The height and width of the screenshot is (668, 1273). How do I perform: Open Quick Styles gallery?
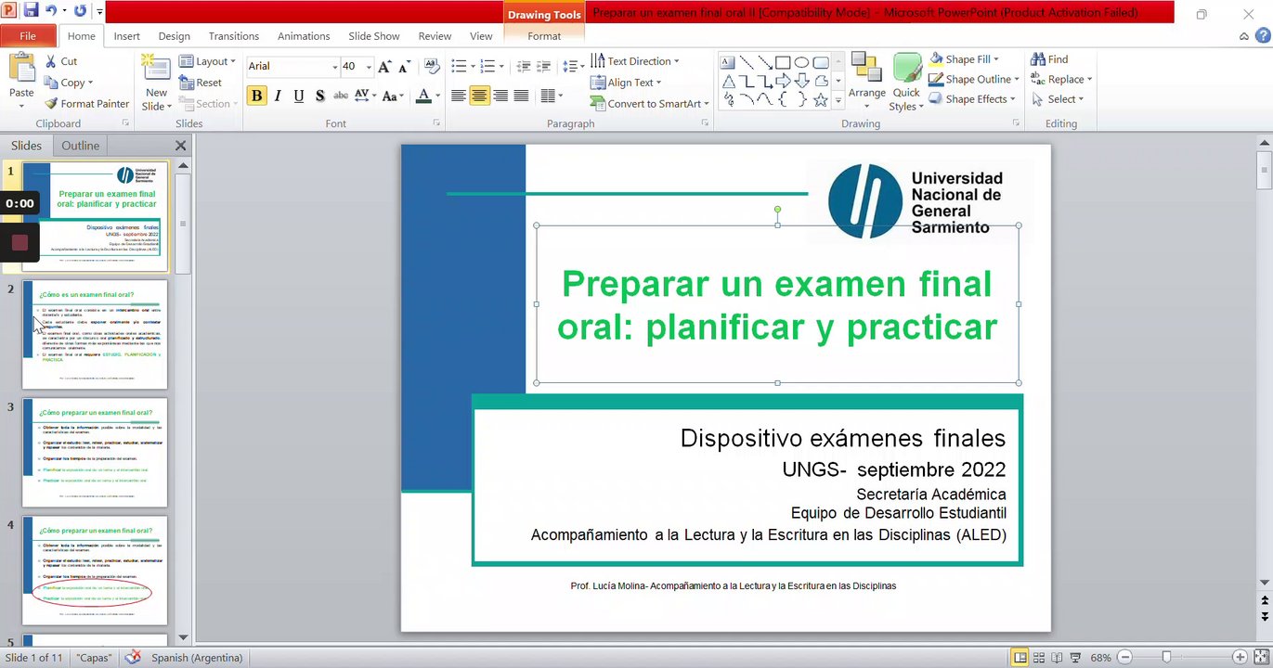pos(907,83)
